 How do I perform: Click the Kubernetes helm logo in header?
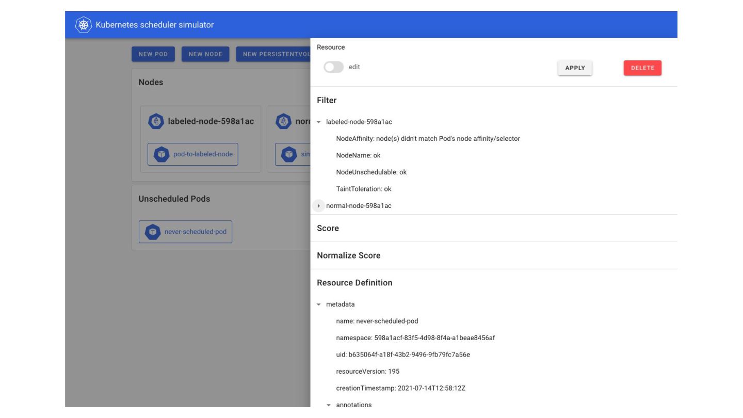(83, 25)
